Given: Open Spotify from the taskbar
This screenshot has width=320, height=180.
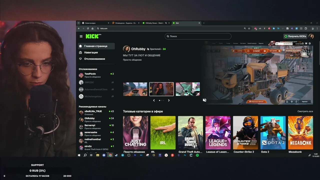Looking at the screenshot, I should coord(197,155).
